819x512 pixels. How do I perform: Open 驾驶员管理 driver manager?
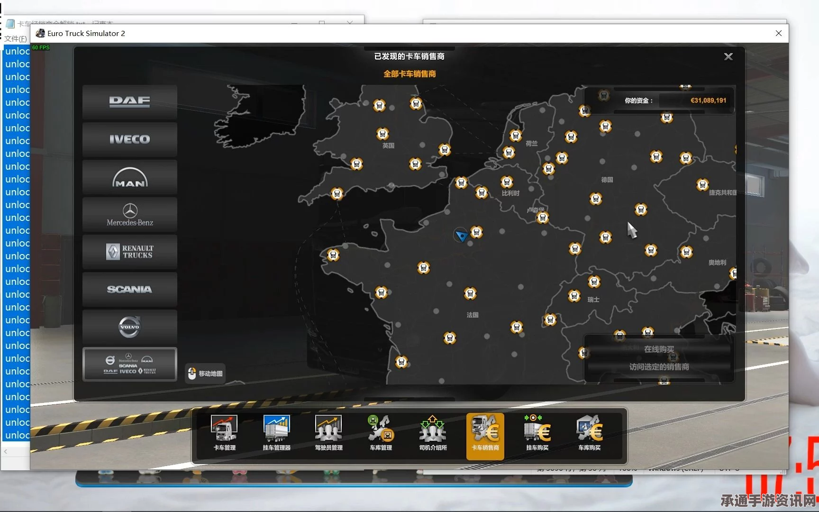click(329, 434)
